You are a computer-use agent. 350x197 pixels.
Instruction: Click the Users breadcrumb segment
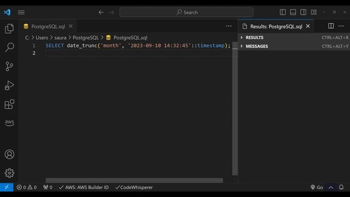(x=42, y=38)
